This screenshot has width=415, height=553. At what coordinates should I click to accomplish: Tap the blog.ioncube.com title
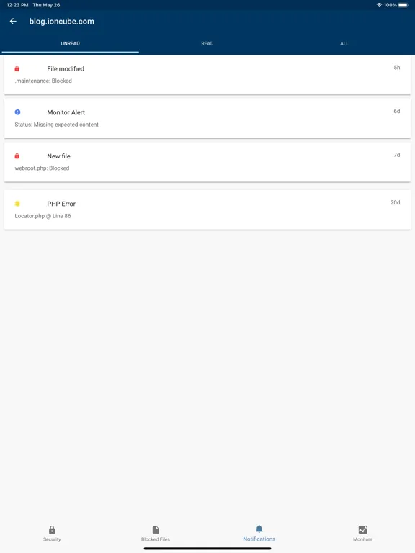point(62,22)
